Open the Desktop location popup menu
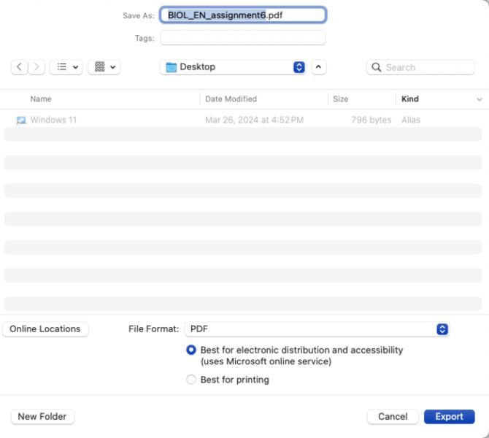 (233, 67)
